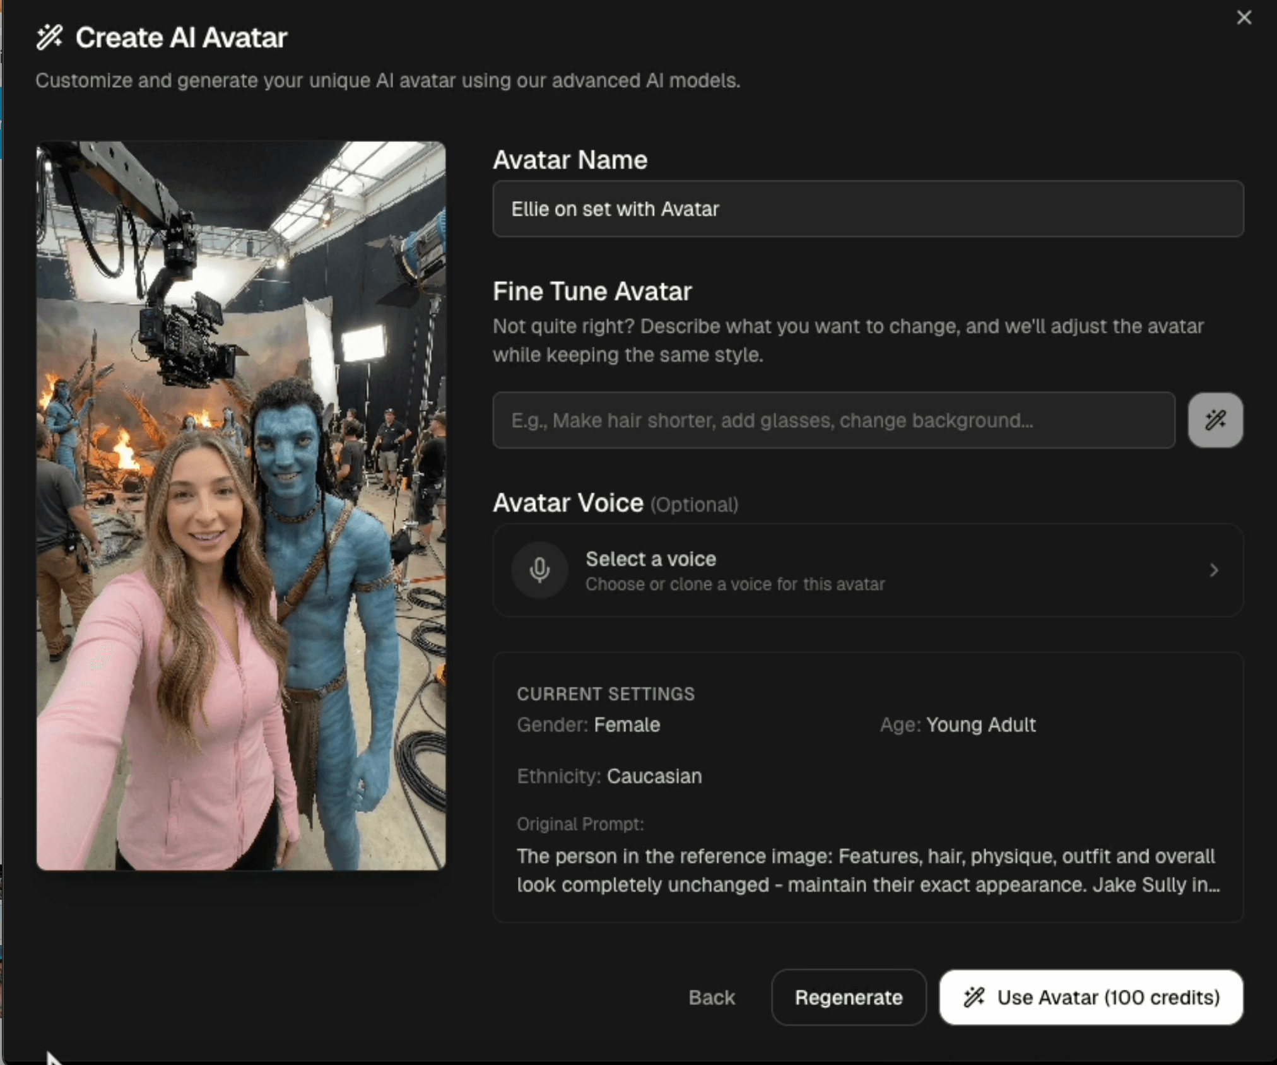1277x1065 pixels.
Task: Click the wand icon beside Create AI Avatar title
Action: 49,37
